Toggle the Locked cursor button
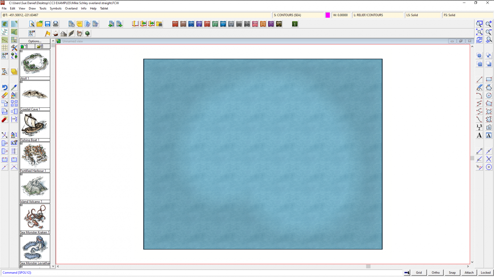This screenshot has height=277, width=494. click(486, 272)
